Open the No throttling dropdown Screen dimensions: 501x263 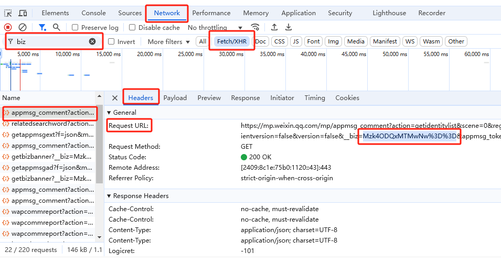[x=215, y=27]
